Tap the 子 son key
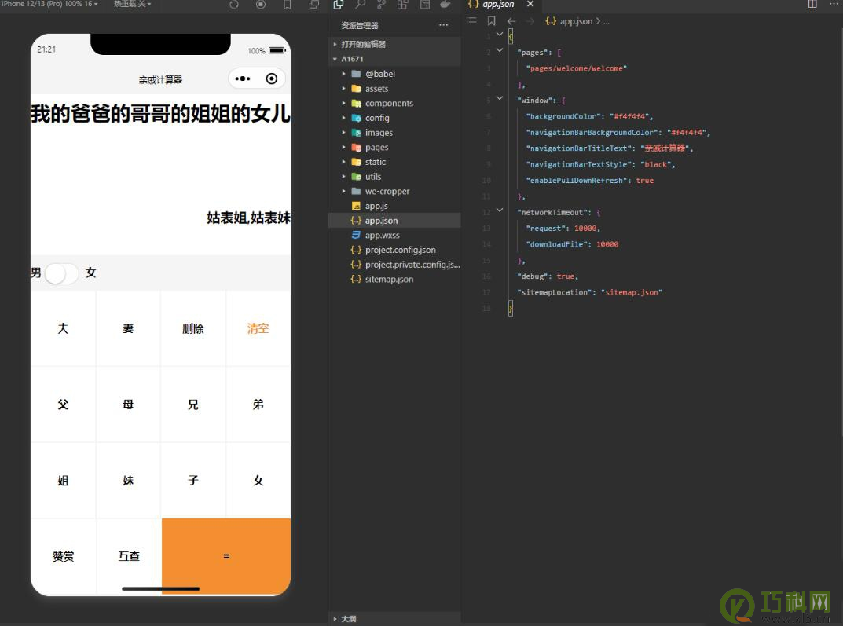 point(193,481)
